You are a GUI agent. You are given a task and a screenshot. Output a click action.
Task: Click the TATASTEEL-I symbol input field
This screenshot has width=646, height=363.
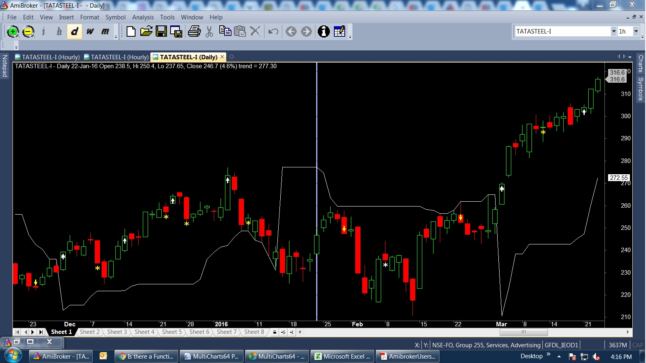pyautogui.click(x=563, y=31)
